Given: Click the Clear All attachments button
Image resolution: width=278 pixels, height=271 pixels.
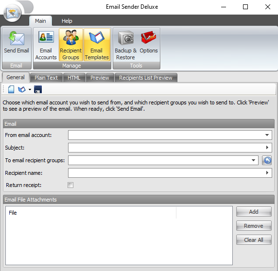Looking at the screenshot, I should [x=254, y=240].
